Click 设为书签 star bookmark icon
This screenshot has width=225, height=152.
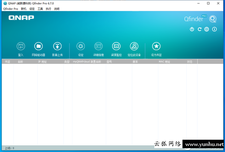156,46
